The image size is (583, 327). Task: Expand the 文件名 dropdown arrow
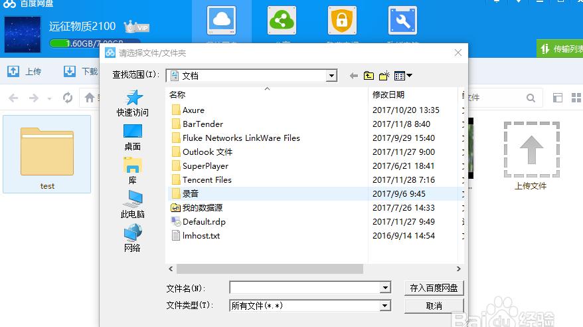(385, 288)
